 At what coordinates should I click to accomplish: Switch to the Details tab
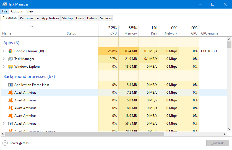[x=92, y=18]
